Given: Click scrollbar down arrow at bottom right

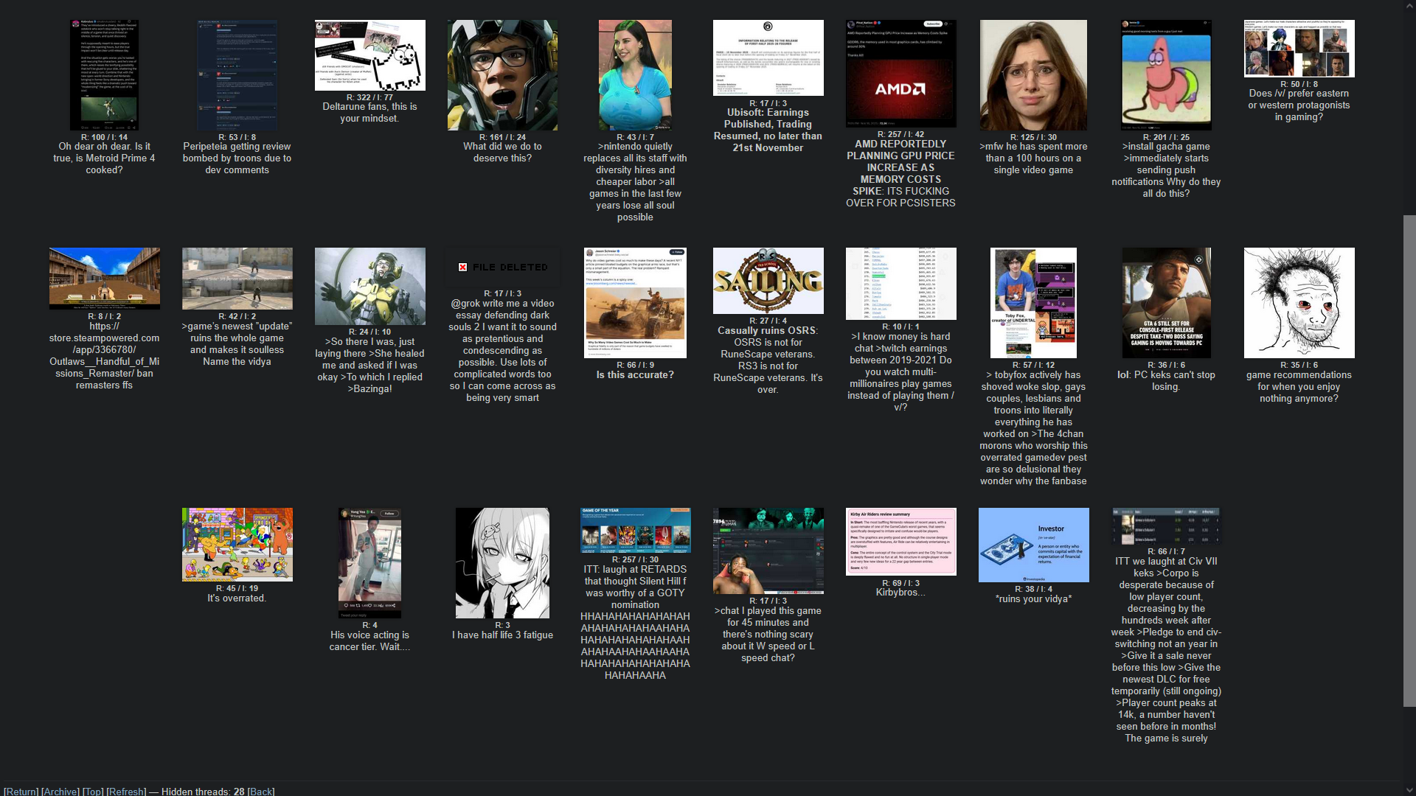Looking at the screenshot, I should pos(1409,790).
